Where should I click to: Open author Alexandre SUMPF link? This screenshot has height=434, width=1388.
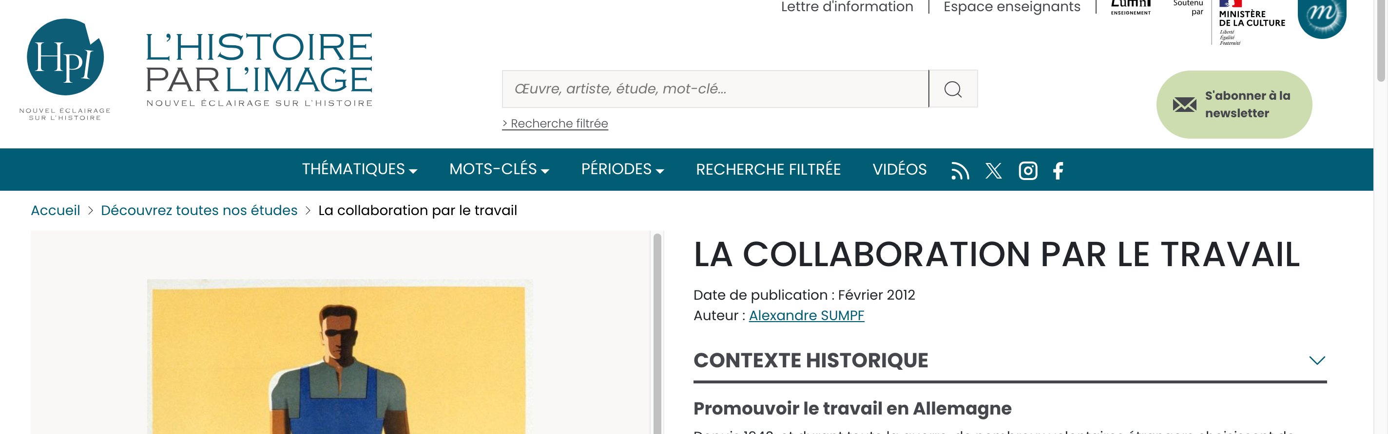(806, 315)
